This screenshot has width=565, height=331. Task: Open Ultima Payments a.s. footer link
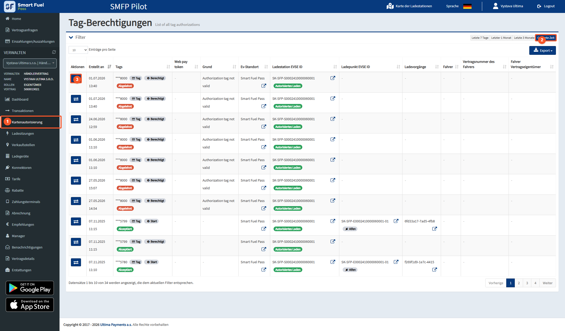(x=116, y=325)
